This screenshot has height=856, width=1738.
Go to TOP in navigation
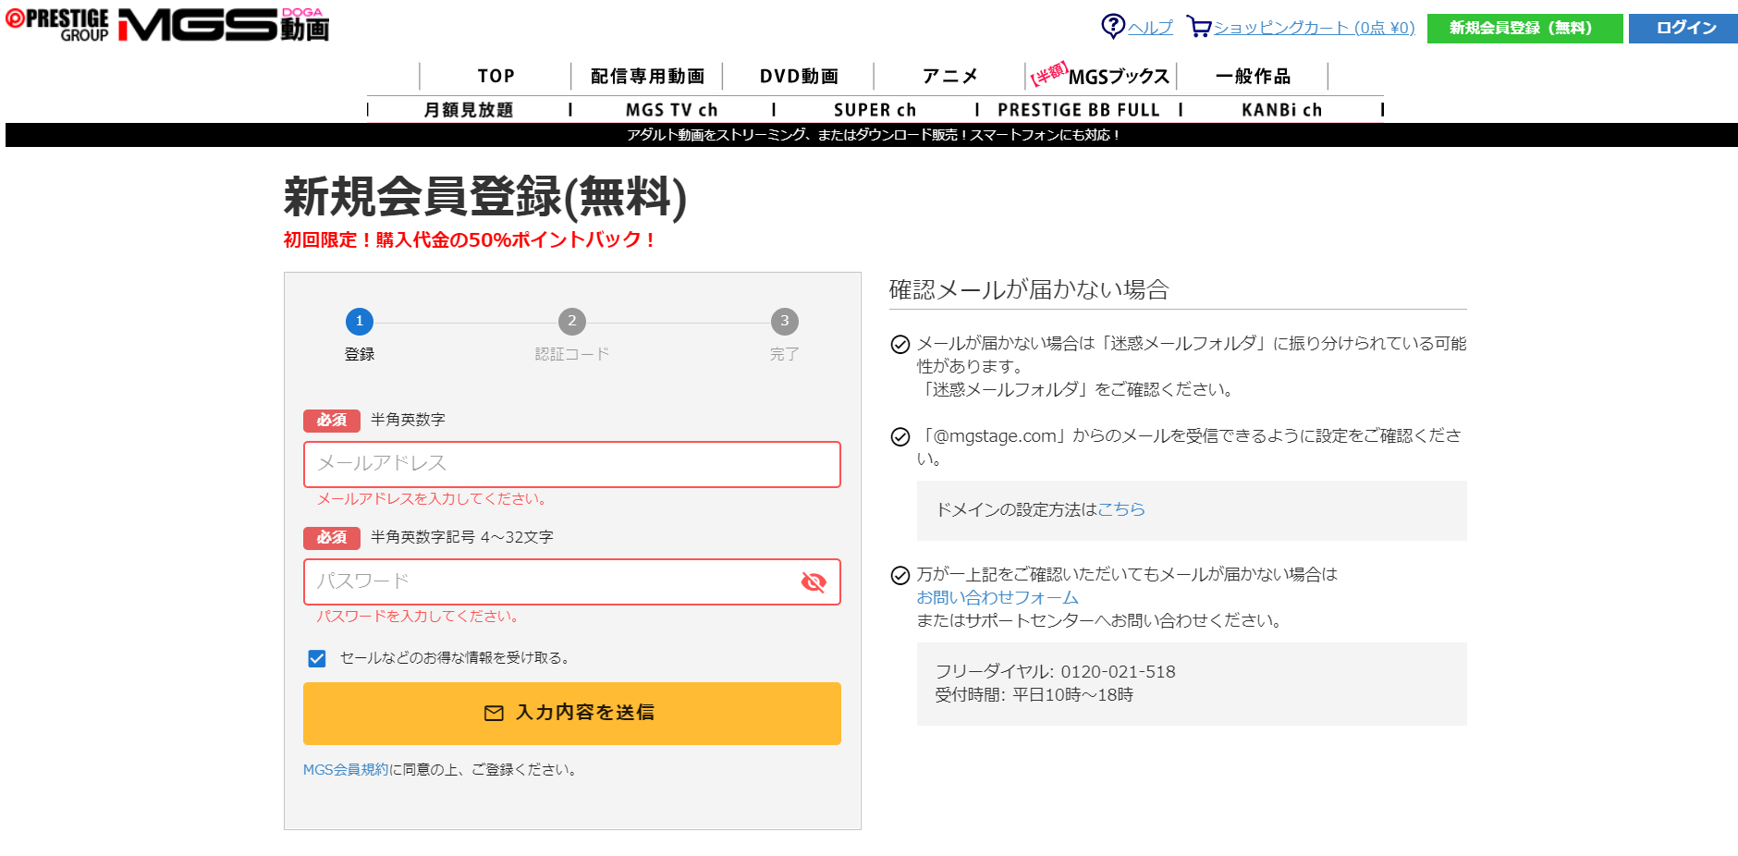coord(496,76)
